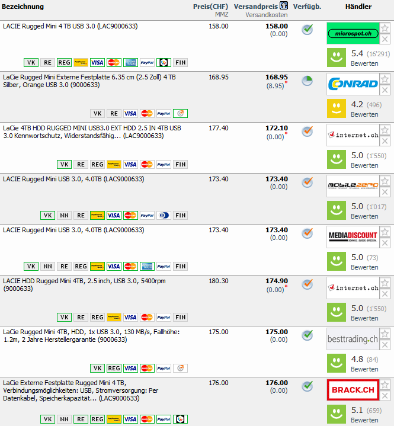Star the Conrad offer as favorite
Screen dimensions: 394x426
[385, 79]
